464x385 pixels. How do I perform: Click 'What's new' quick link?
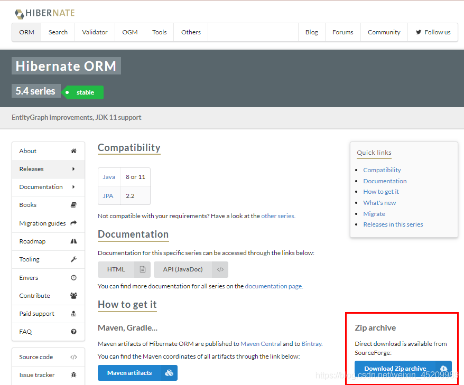[379, 203]
